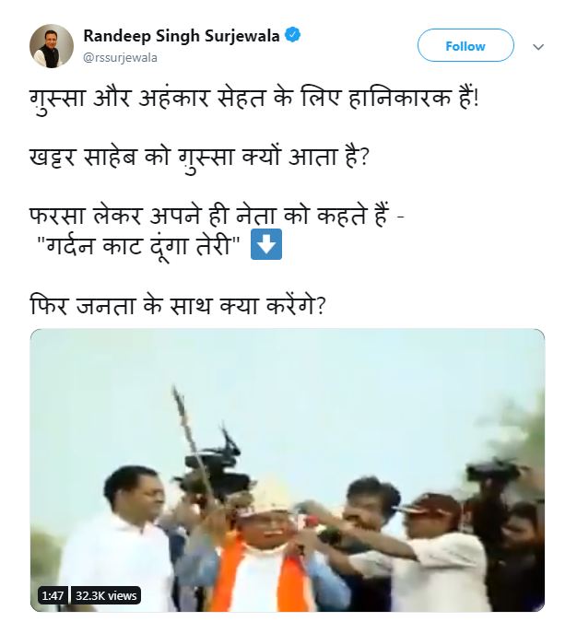Open the Randeep Singh Surjewala name link
This screenshot has width=577, height=622.
[183, 36]
